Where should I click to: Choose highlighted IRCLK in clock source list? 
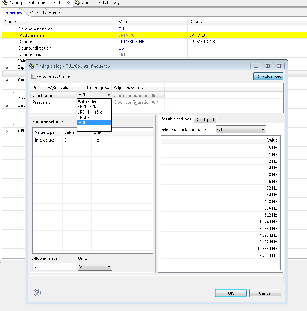pos(94,122)
